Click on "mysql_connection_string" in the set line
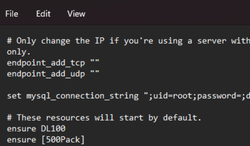This screenshot has width=250, height=146. point(78,96)
